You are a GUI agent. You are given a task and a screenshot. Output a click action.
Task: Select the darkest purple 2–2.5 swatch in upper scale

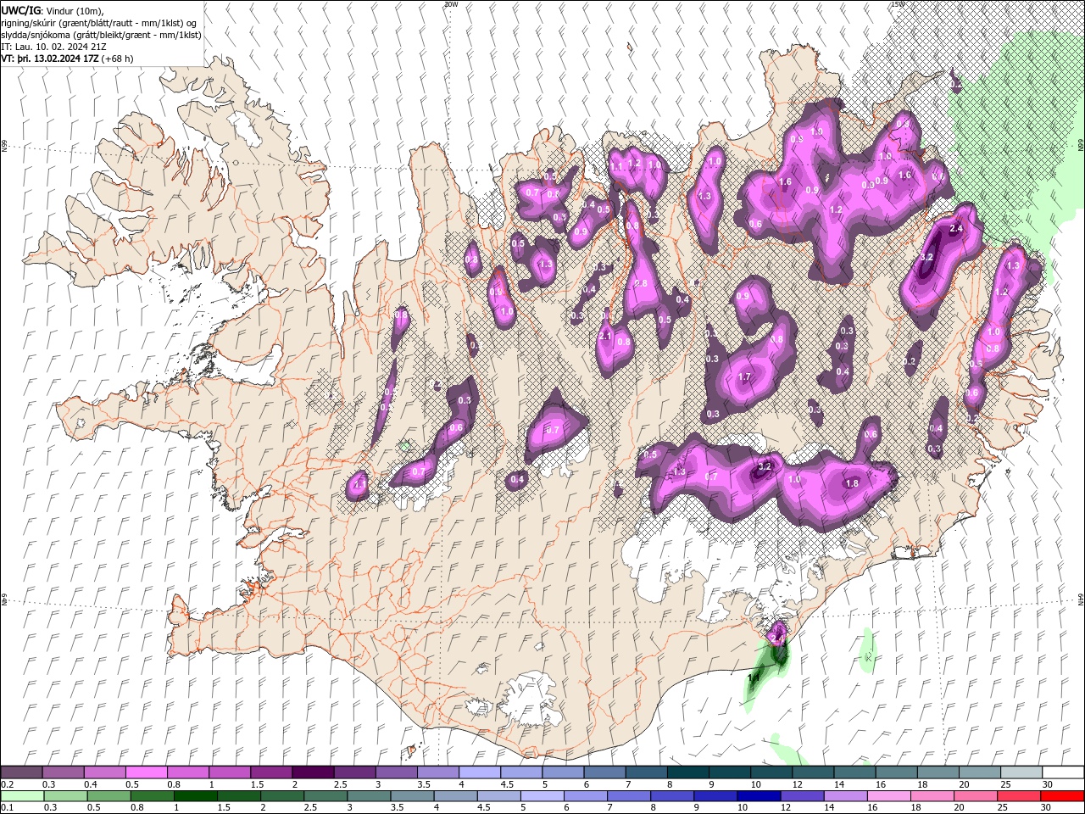(312, 772)
